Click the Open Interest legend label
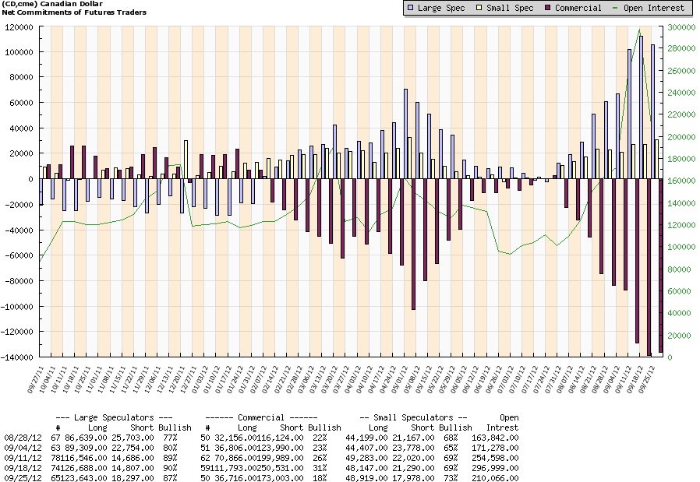 [654, 8]
